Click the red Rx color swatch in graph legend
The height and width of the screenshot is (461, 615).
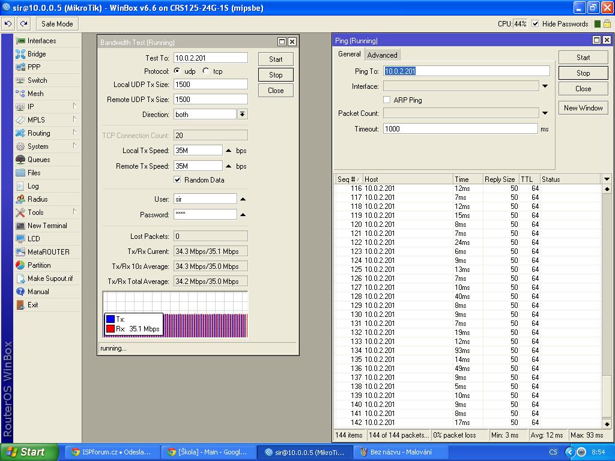[x=111, y=328]
